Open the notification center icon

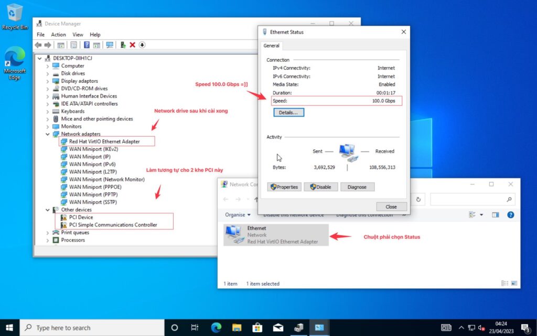pos(525,328)
